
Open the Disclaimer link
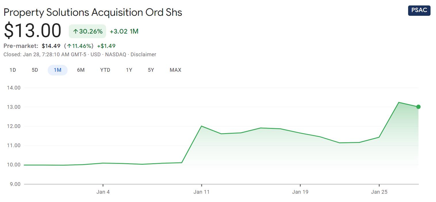coord(143,55)
